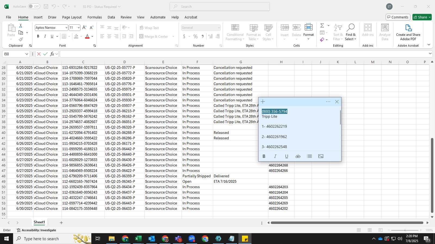Viewport: 435px width, 244px height.
Task: Open Conditional Formatting
Action: click(x=235, y=32)
